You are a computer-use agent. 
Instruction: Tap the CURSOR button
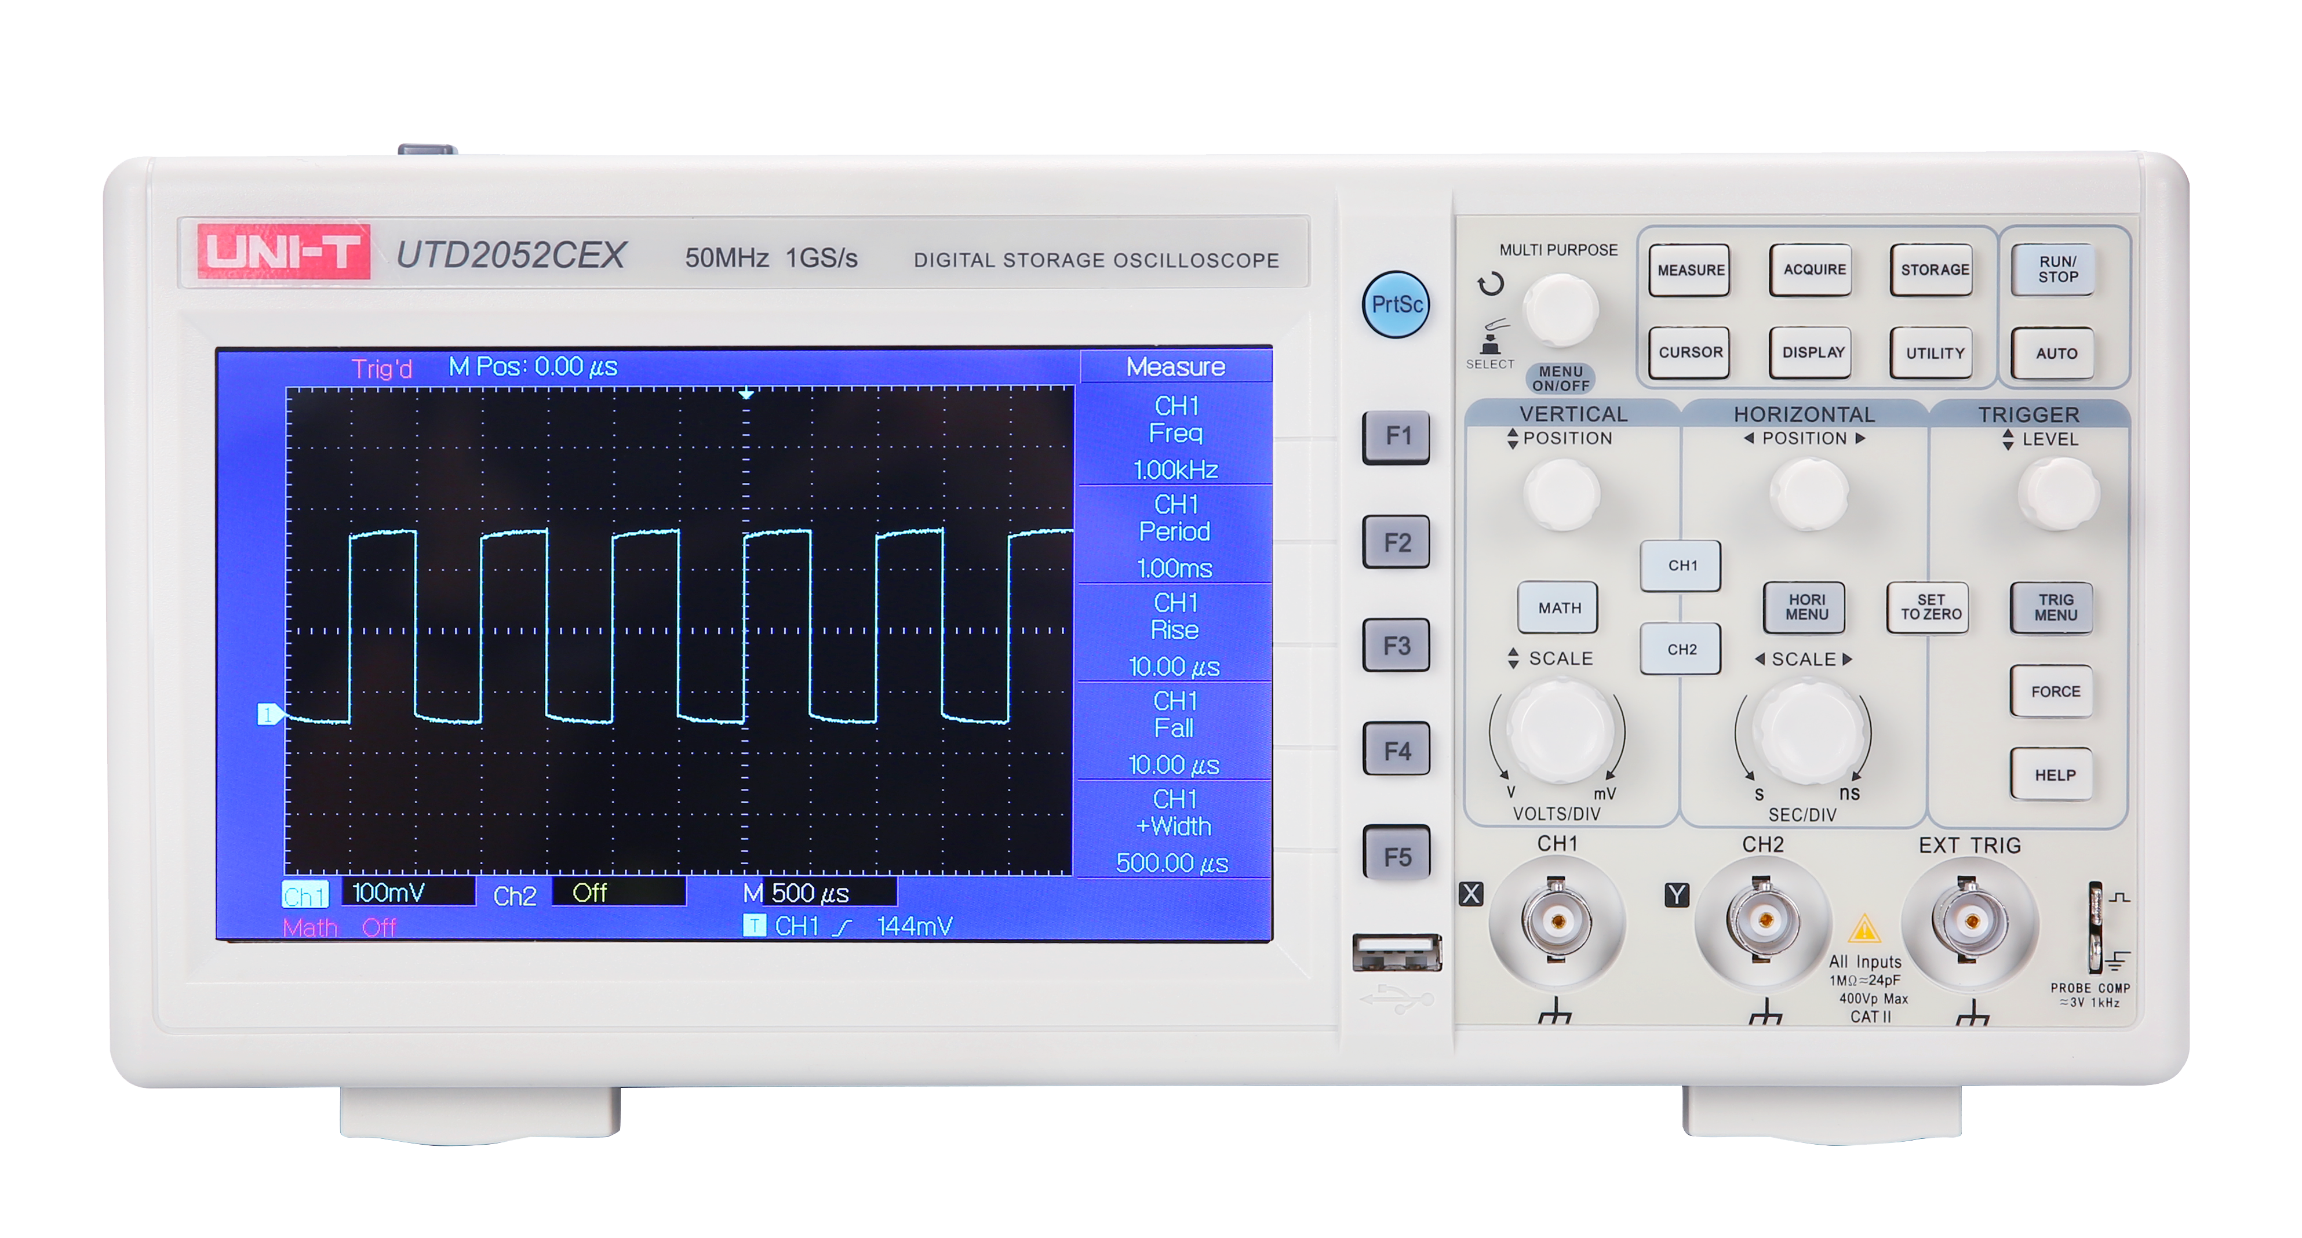coord(1690,353)
